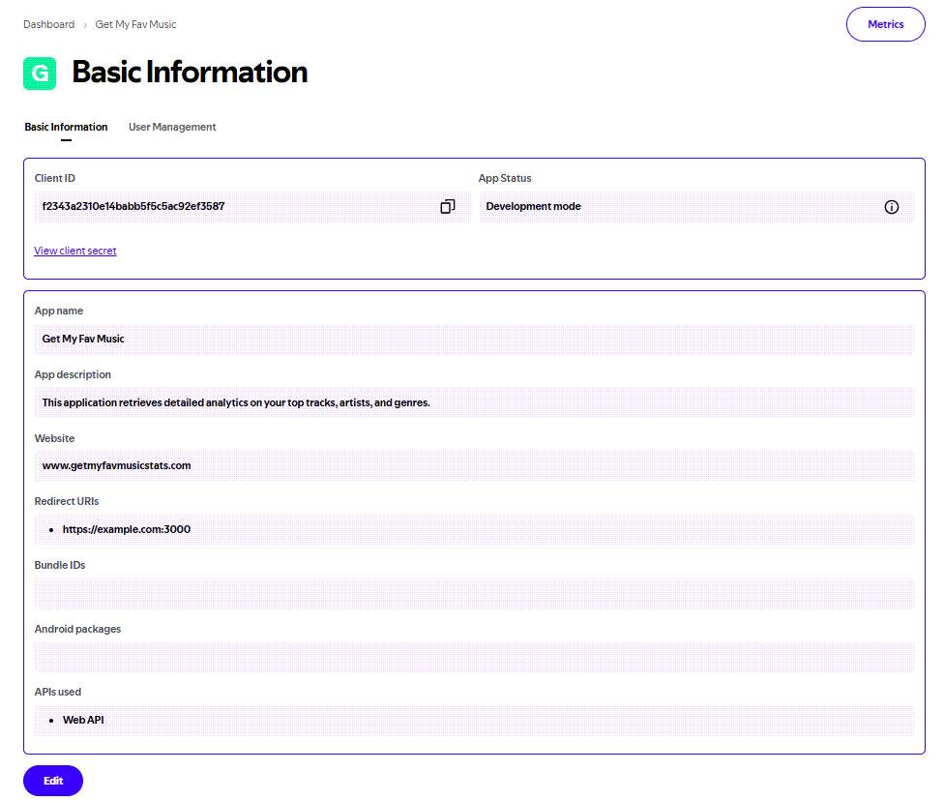Click the Development mode info icon
This screenshot has height=801, width=944.
pyautogui.click(x=892, y=207)
